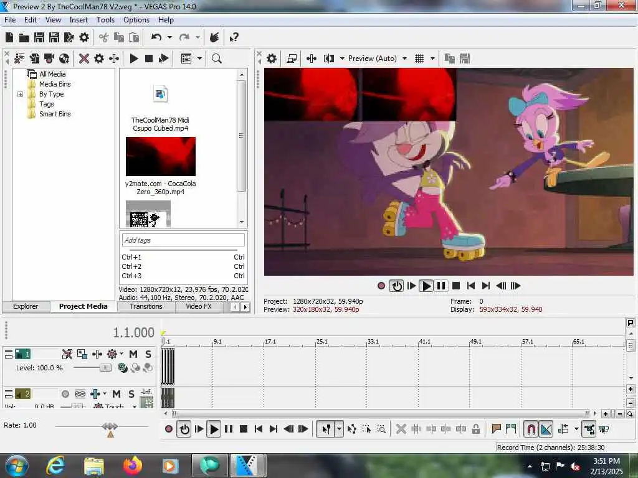The width and height of the screenshot is (638, 478).
Task: Open the Insert menu
Action: (79, 20)
